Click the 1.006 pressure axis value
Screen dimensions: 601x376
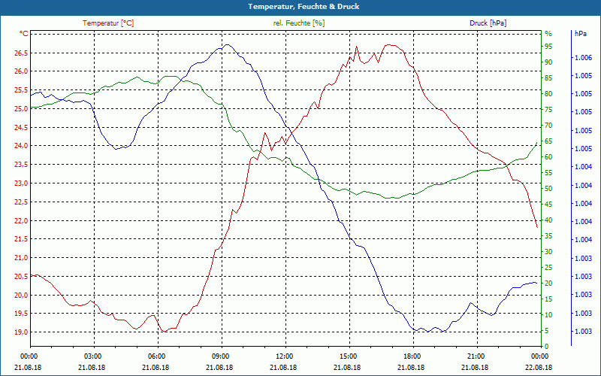click(584, 58)
